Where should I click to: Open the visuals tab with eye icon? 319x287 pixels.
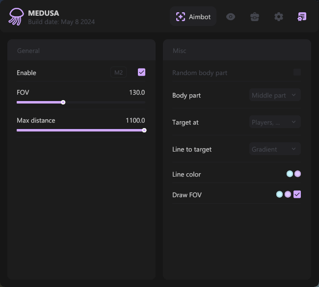pos(231,17)
